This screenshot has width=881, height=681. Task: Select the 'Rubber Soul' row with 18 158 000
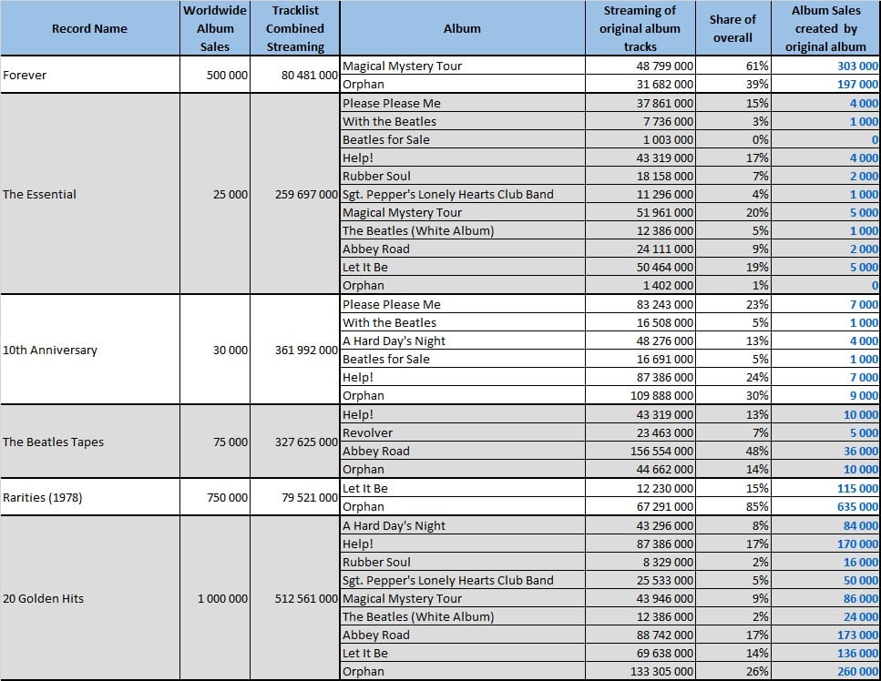tap(463, 176)
